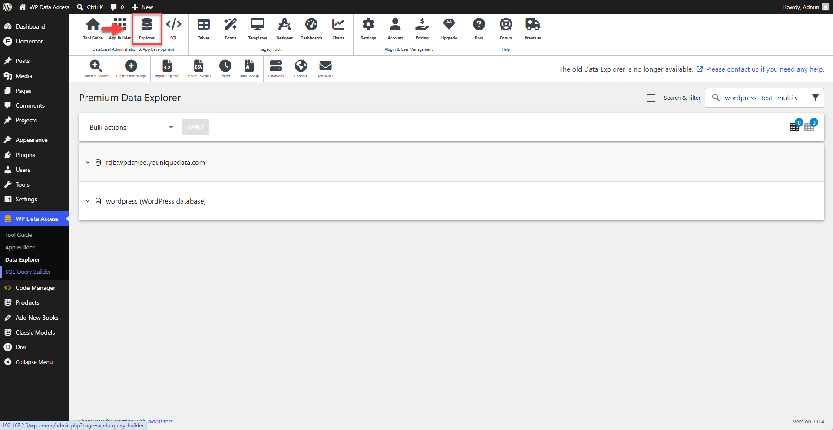Image resolution: width=833 pixels, height=430 pixels.
Task: Open Classic Models in the sidebar
Action: [x=35, y=332]
